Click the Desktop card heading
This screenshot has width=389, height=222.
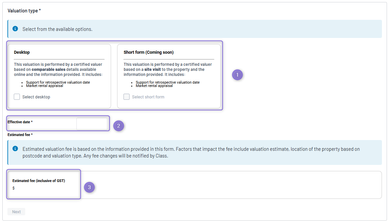click(22, 52)
